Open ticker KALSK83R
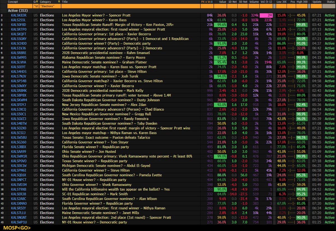Screen dimensions: 336x231 pos(19,15)
